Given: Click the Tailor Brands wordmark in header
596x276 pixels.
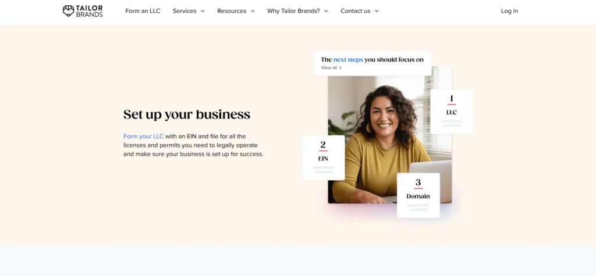Looking at the screenshot, I should [x=89, y=11].
